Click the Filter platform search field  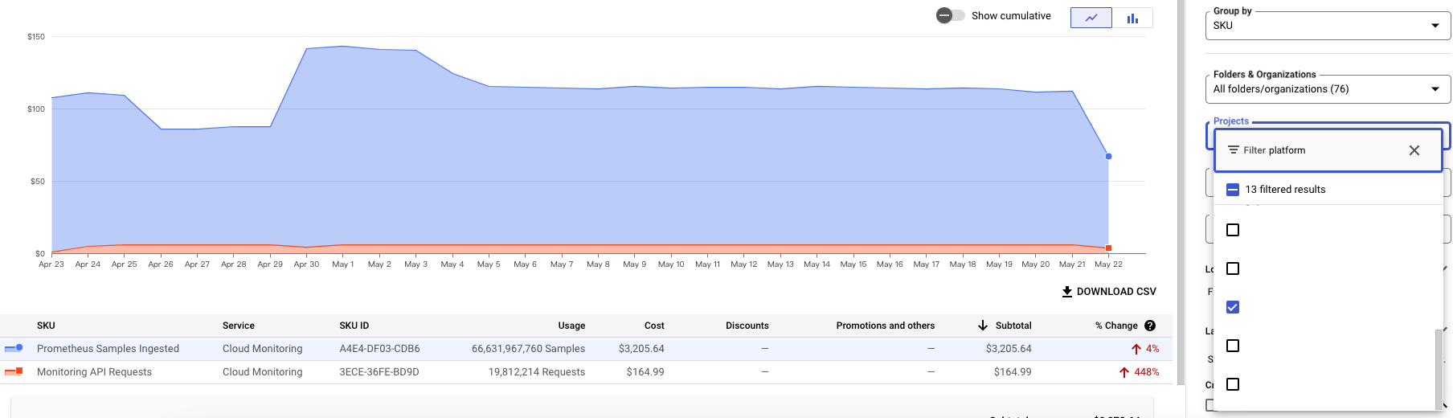pyautogui.click(x=1318, y=150)
